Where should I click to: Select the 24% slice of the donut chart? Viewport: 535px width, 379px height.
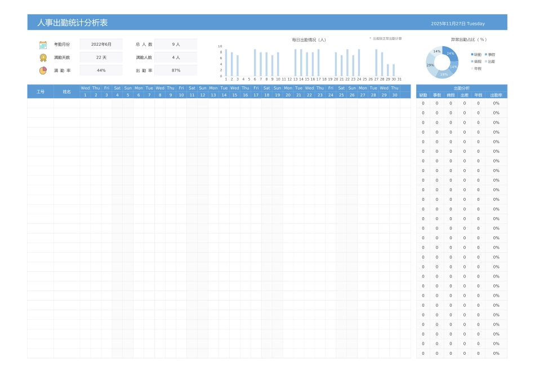pyautogui.click(x=451, y=53)
